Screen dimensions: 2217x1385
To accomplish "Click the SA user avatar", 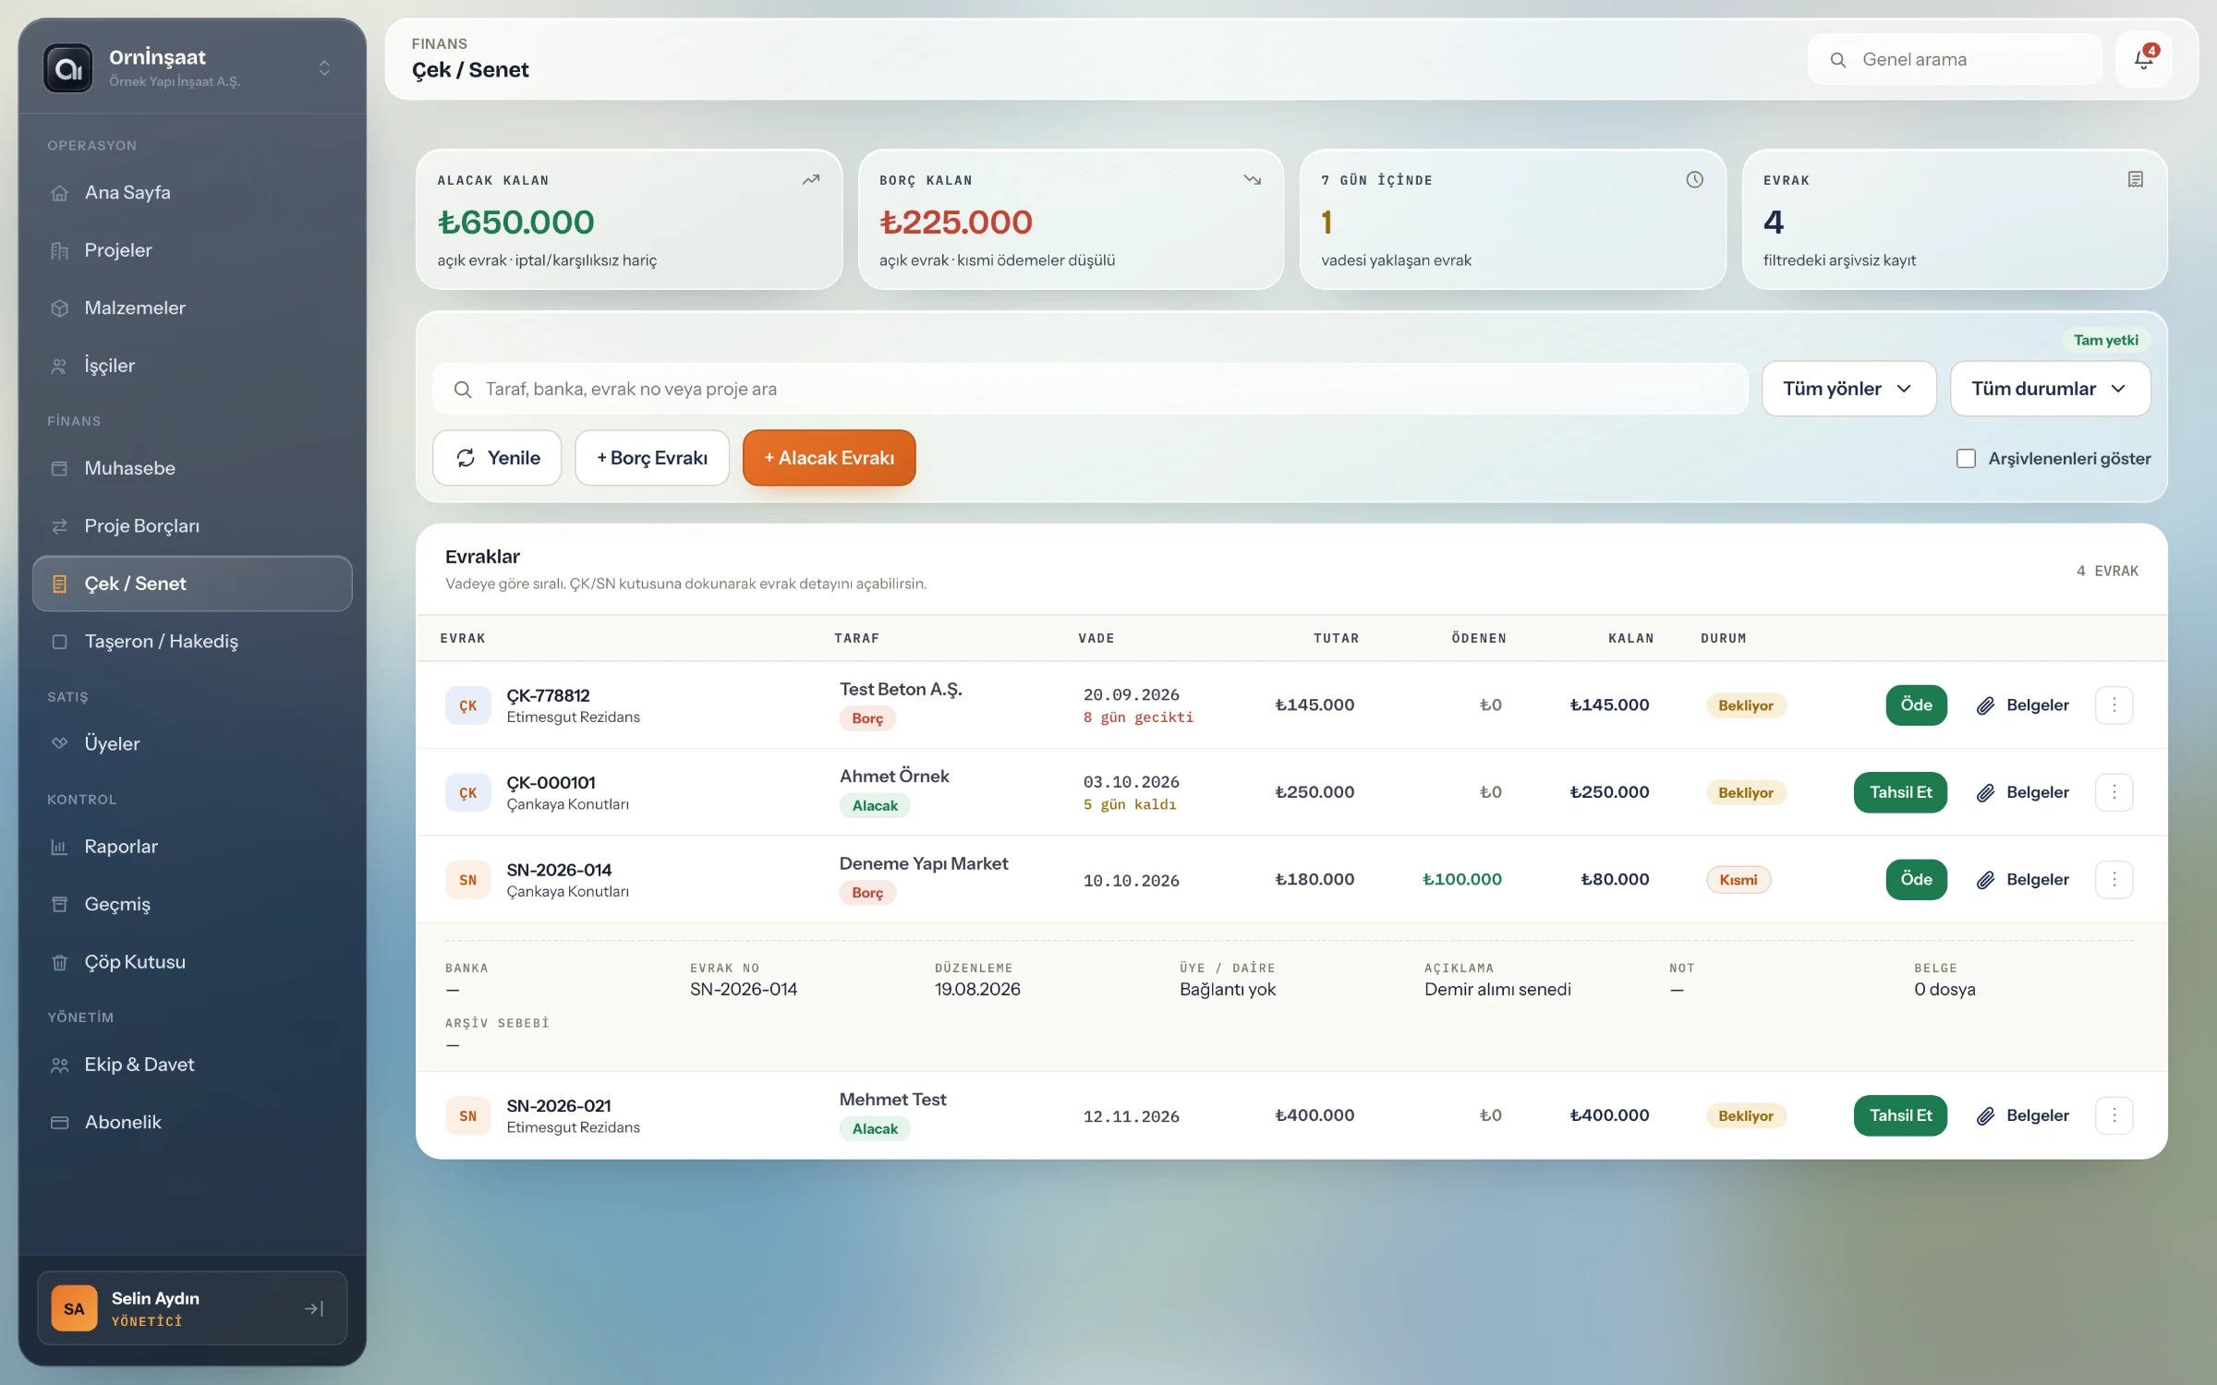I will (x=74, y=1308).
